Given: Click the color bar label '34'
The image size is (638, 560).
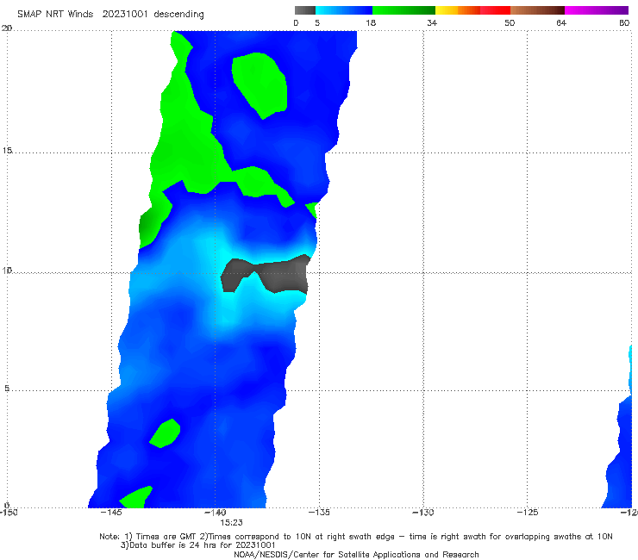Looking at the screenshot, I should tap(432, 22).
